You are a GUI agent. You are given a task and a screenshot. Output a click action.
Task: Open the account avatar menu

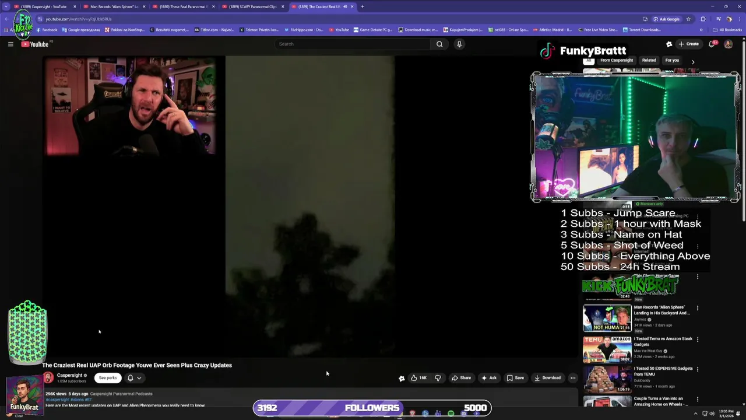(728, 44)
